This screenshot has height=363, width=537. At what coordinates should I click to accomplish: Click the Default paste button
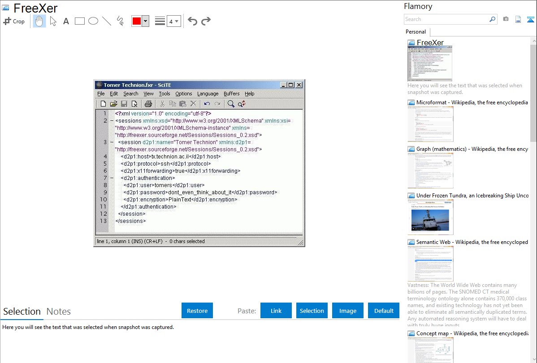click(384, 310)
